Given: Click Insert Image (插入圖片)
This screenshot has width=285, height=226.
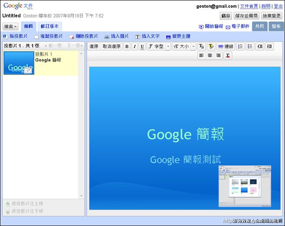Looking at the screenshot, I should (116, 36).
